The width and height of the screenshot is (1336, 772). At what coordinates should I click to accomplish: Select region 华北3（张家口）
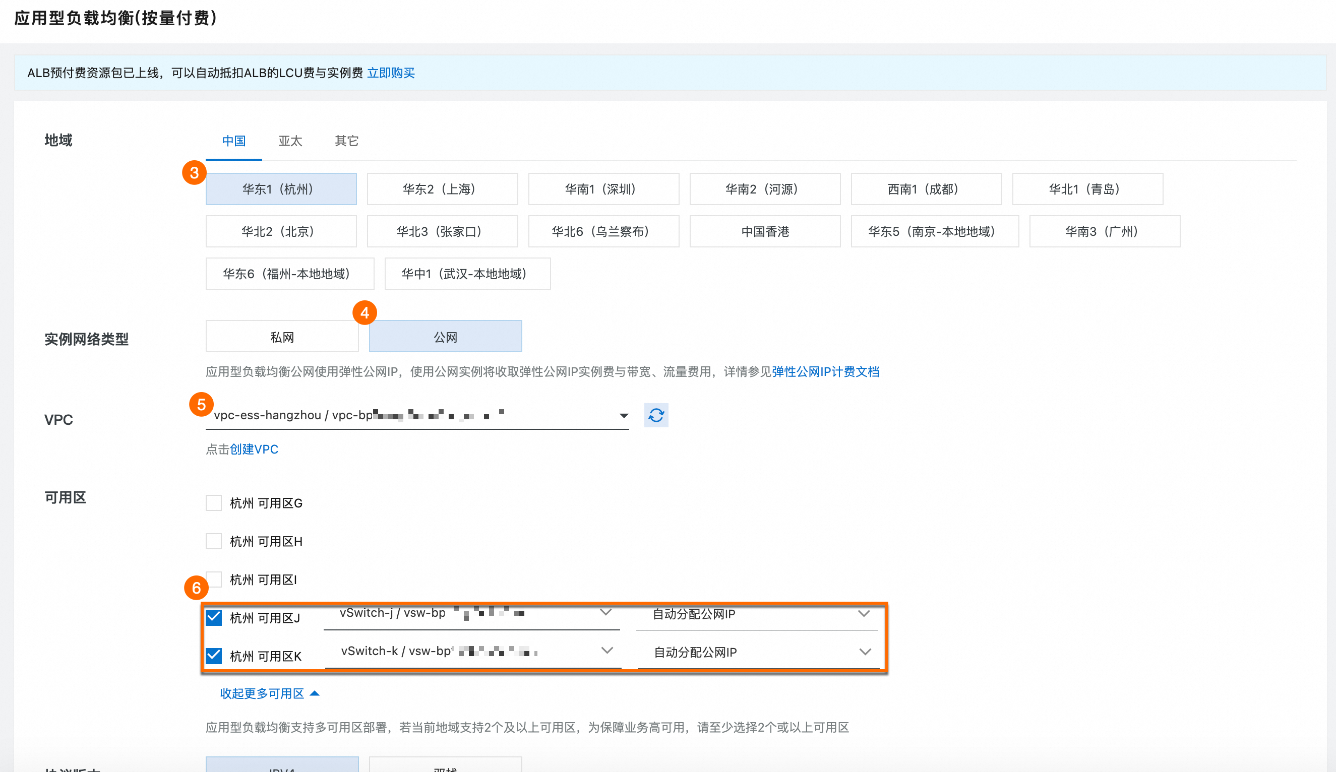tap(442, 231)
